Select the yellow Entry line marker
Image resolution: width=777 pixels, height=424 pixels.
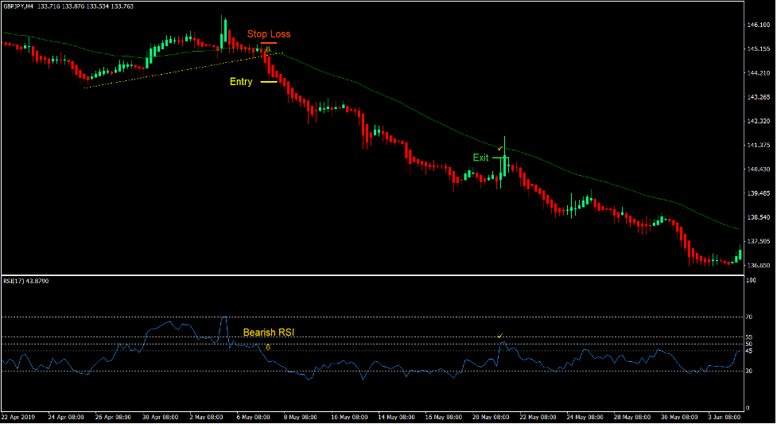click(268, 82)
